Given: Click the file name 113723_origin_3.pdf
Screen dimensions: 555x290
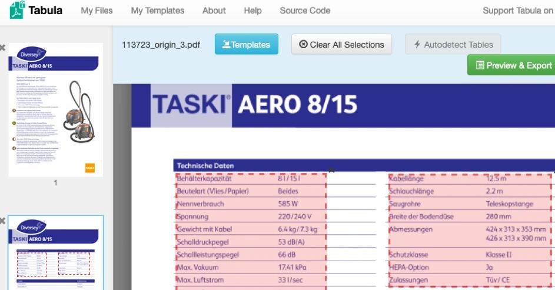Looking at the screenshot, I should click(161, 45).
